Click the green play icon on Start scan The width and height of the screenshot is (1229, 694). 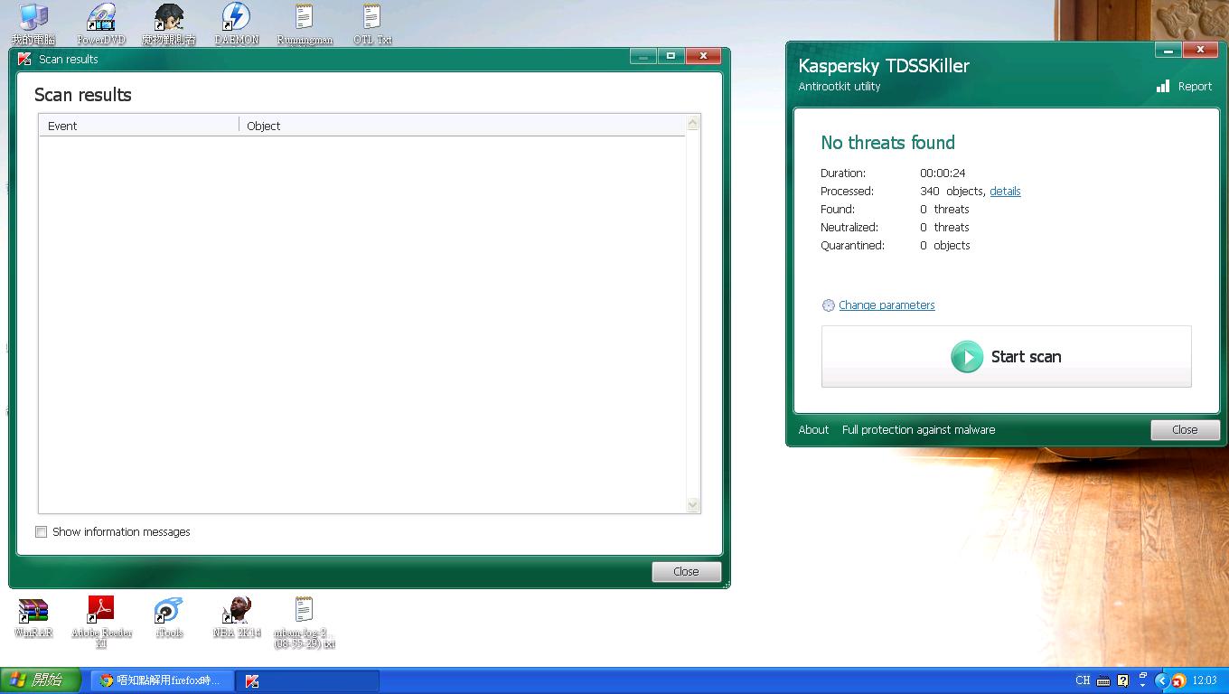coord(967,357)
